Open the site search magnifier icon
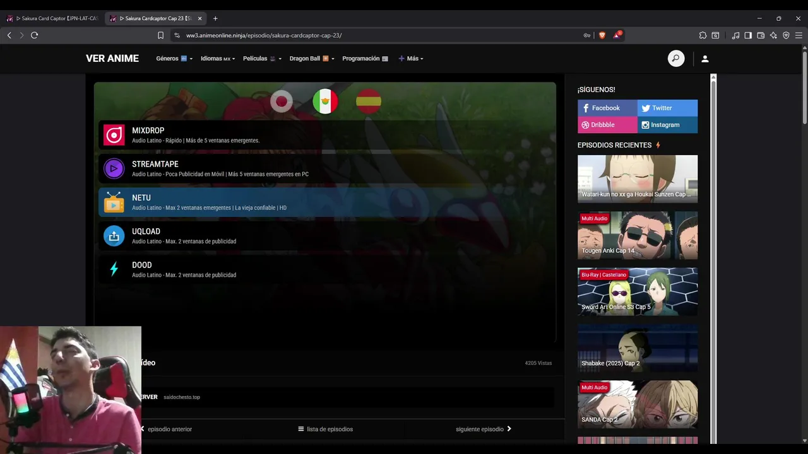 [x=676, y=59]
